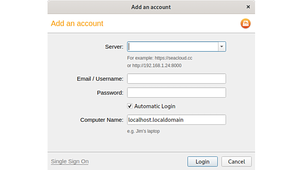Focus the Server address text box
303x170 pixels.
[173, 47]
